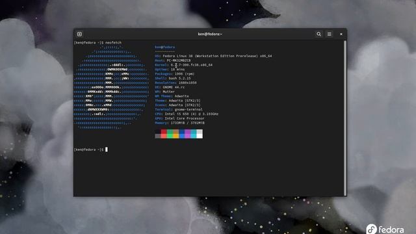This screenshot has width=416, height=234.
Task: Click the Host line PC-MK32MBZCB
Action: [173, 60]
